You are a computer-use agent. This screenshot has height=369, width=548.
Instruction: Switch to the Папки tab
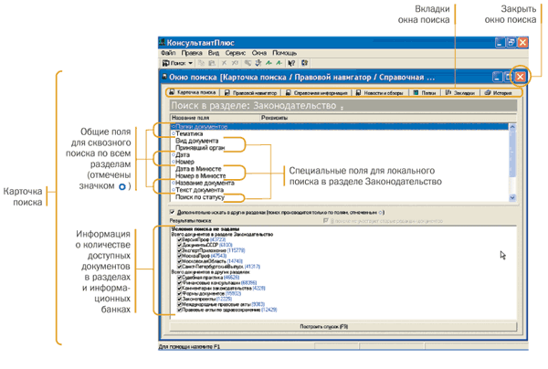[x=425, y=92]
